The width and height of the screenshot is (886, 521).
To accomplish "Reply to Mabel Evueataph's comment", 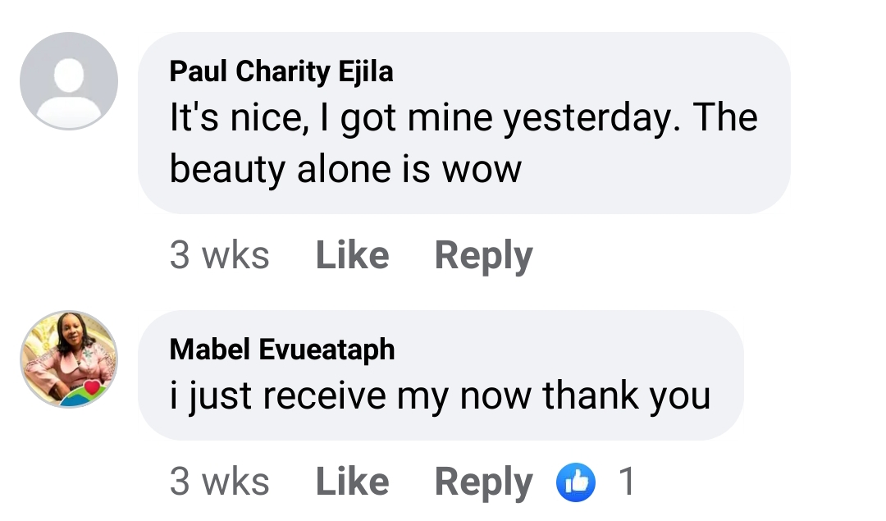I will coord(483,482).
